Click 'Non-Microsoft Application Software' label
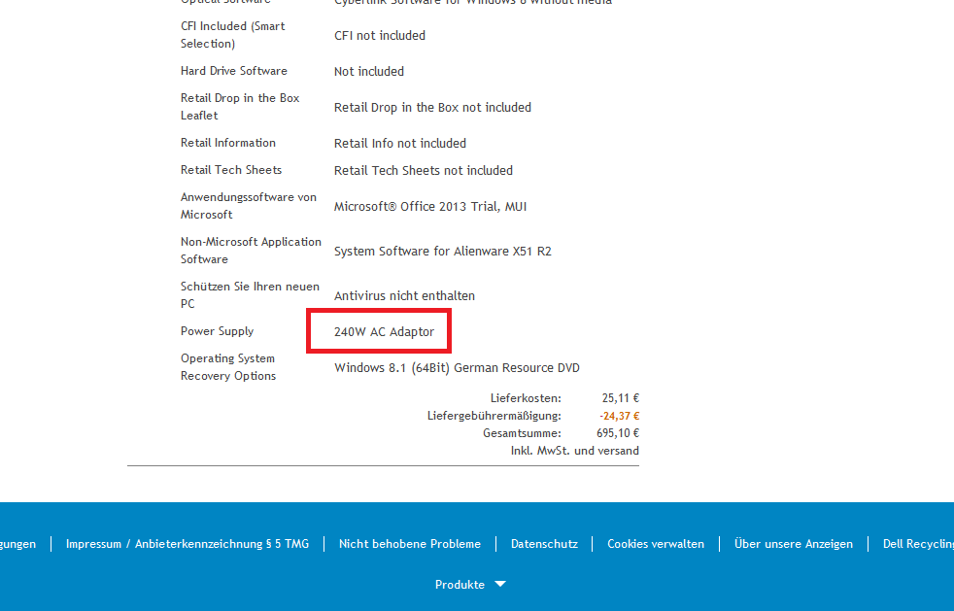Image resolution: width=954 pixels, height=611 pixels. (251, 250)
